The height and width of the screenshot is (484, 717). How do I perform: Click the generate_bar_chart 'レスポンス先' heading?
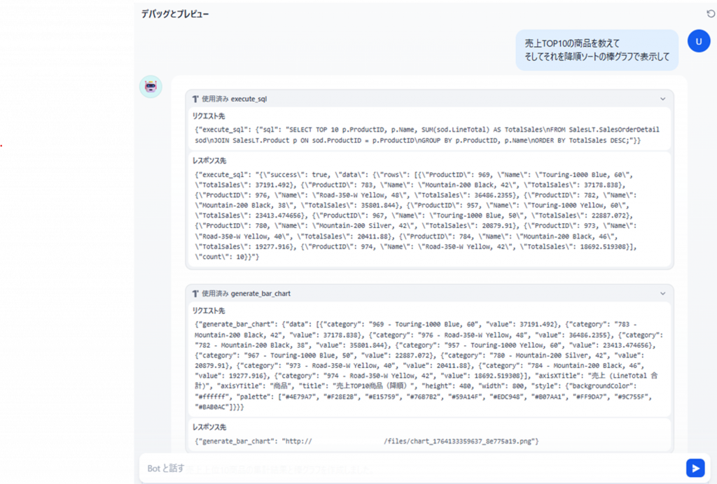click(209, 427)
